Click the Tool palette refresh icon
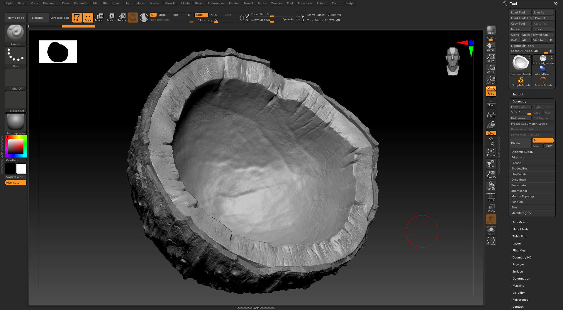 point(556,4)
